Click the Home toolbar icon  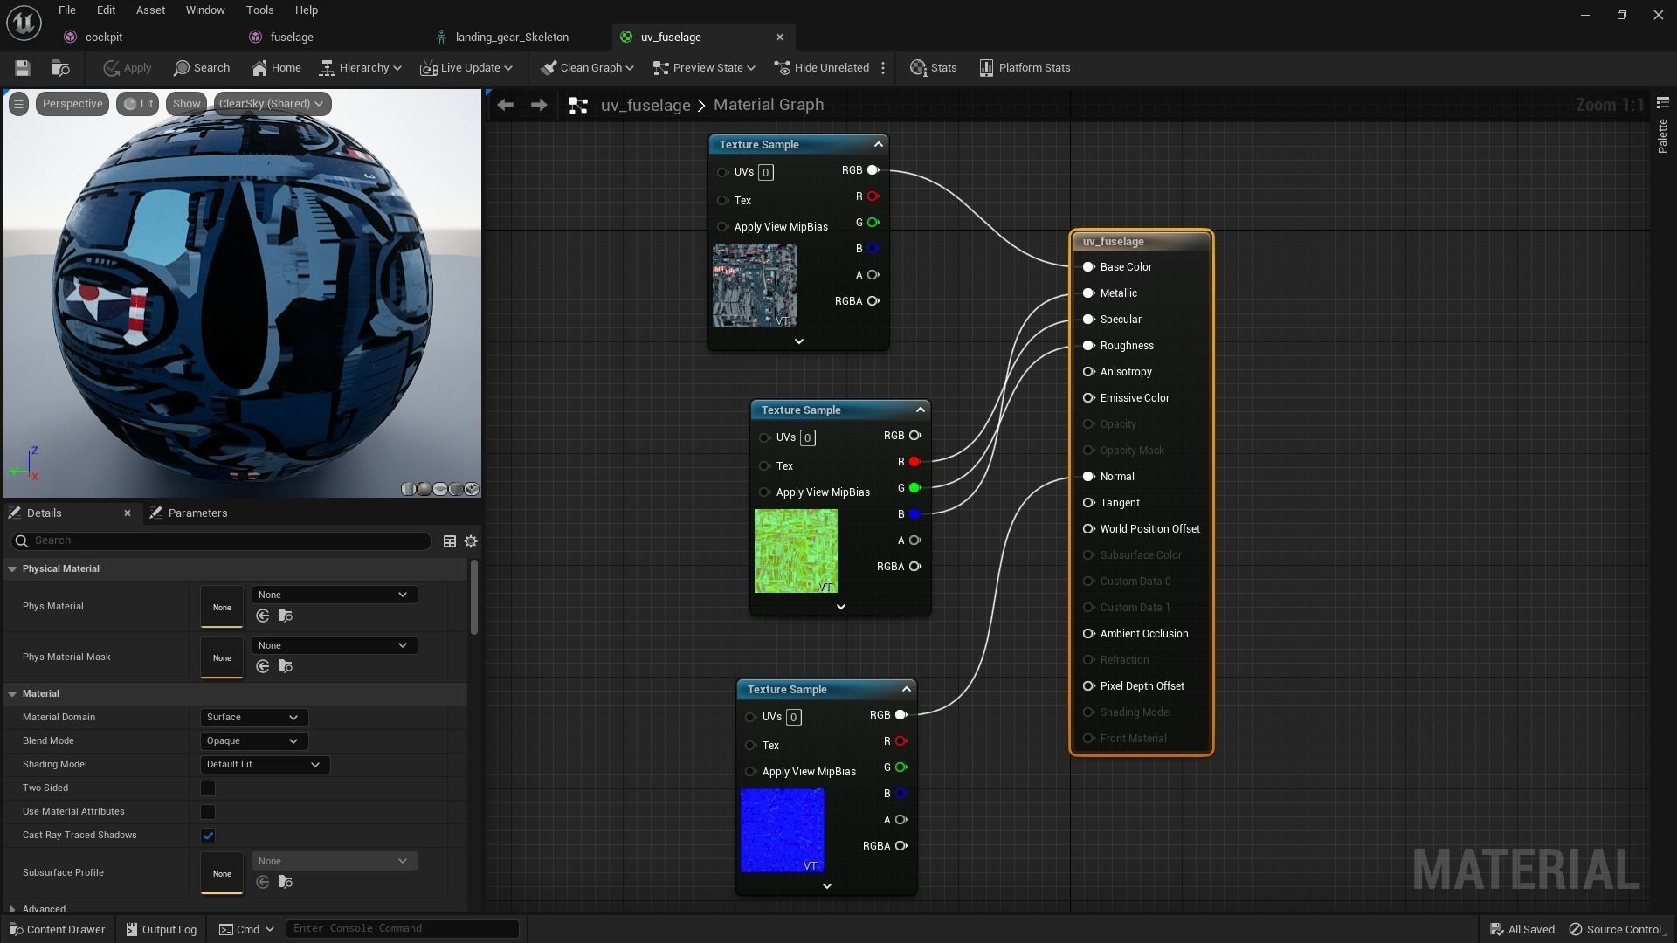pyautogui.click(x=276, y=68)
